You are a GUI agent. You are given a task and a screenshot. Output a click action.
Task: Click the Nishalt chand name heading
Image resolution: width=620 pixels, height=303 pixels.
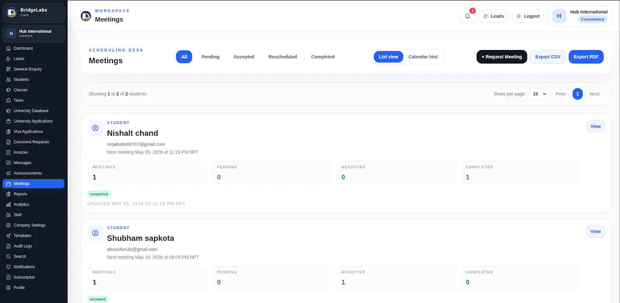click(x=133, y=133)
